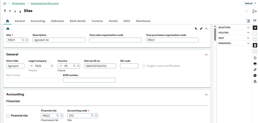Viewport: 258px width, 123px height.
Task: Open the list icon in Country field
Action: [x=78, y=66]
